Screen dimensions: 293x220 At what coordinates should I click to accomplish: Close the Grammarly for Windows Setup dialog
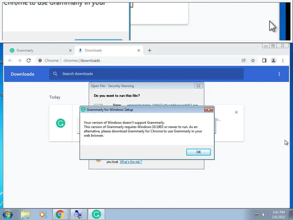pyautogui.click(x=209, y=109)
